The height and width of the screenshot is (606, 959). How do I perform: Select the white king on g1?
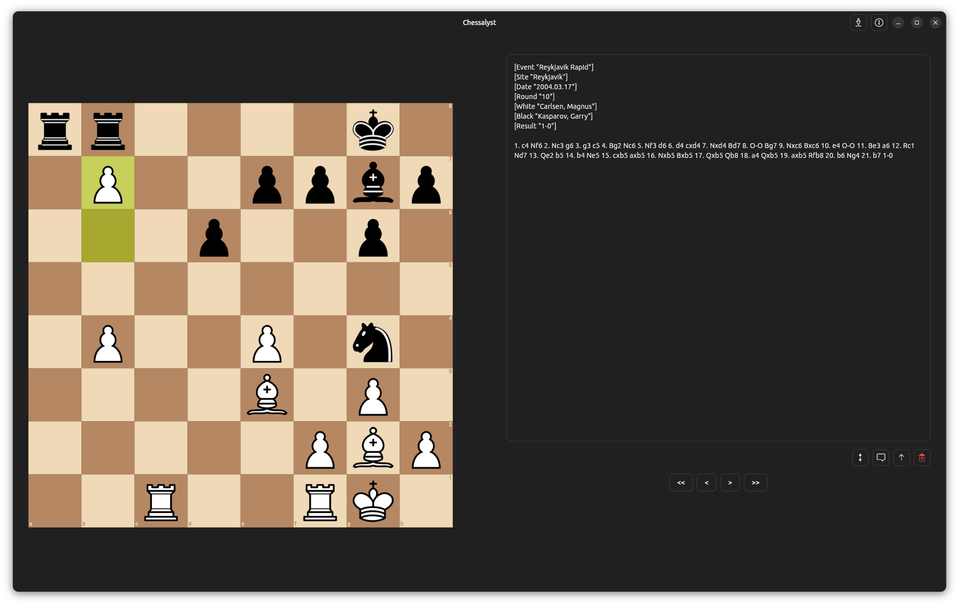(x=373, y=501)
